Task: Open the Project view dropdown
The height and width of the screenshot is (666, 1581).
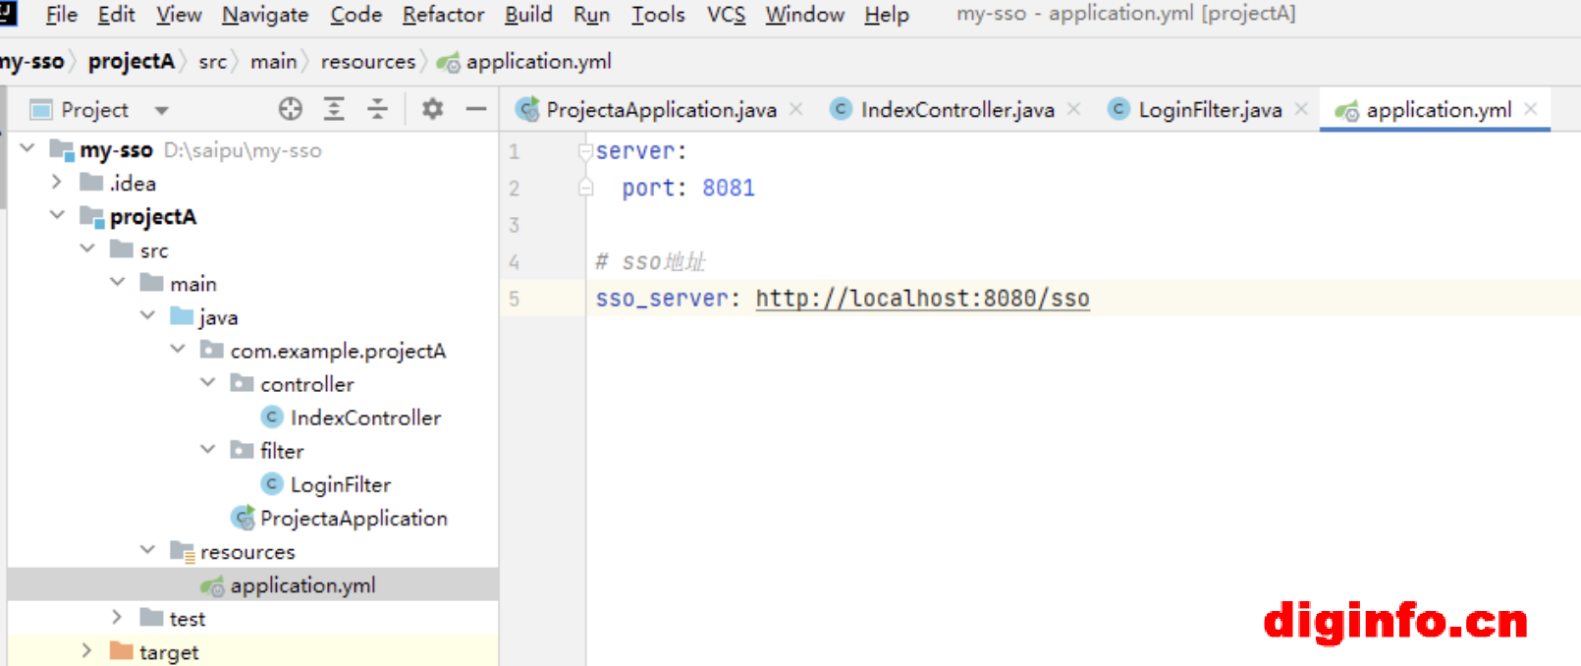Action: click(162, 110)
